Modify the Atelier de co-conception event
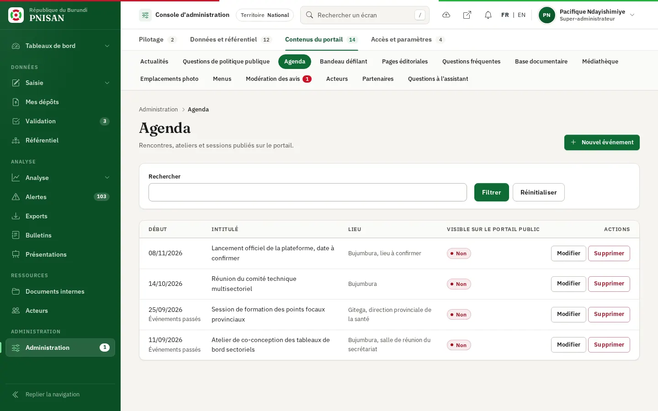This screenshot has height=411, width=658. (568, 345)
